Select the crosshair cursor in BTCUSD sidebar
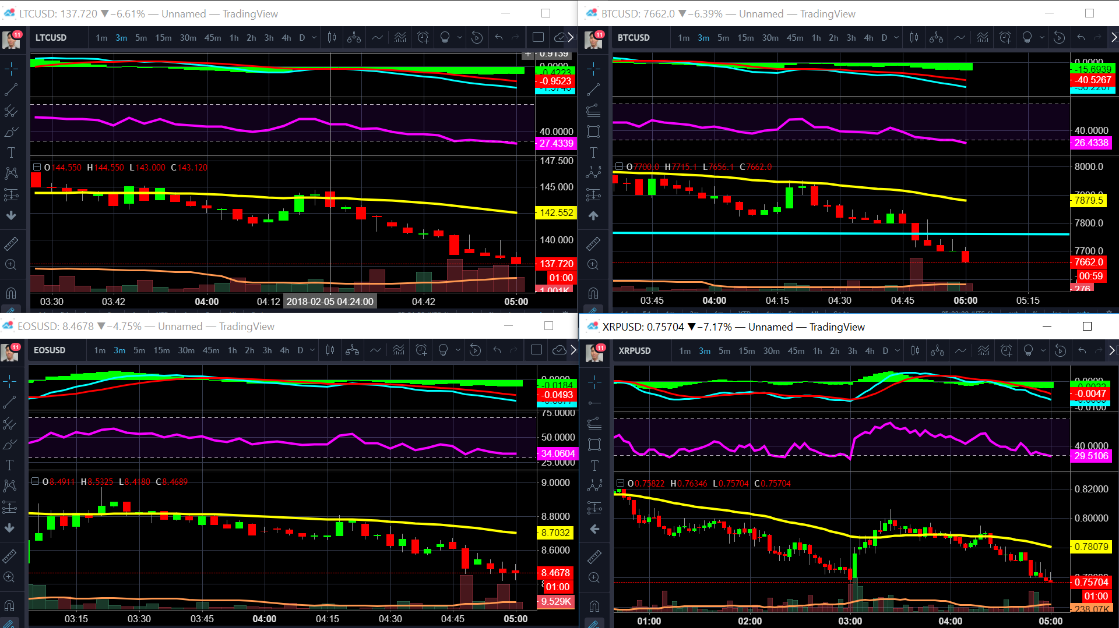Image resolution: width=1119 pixels, height=628 pixels. (593, 69)
